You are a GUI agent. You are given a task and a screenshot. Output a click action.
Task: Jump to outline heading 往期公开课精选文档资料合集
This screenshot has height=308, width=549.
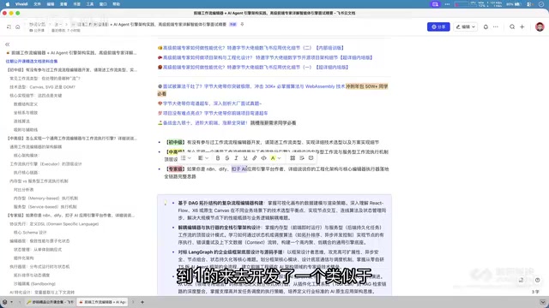point(32,61)
